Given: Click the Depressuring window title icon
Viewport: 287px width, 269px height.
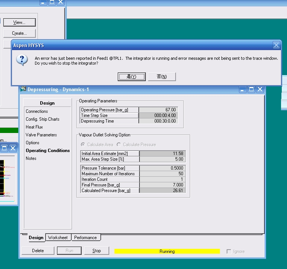Looking at the screenshot, I should point(23,89).
